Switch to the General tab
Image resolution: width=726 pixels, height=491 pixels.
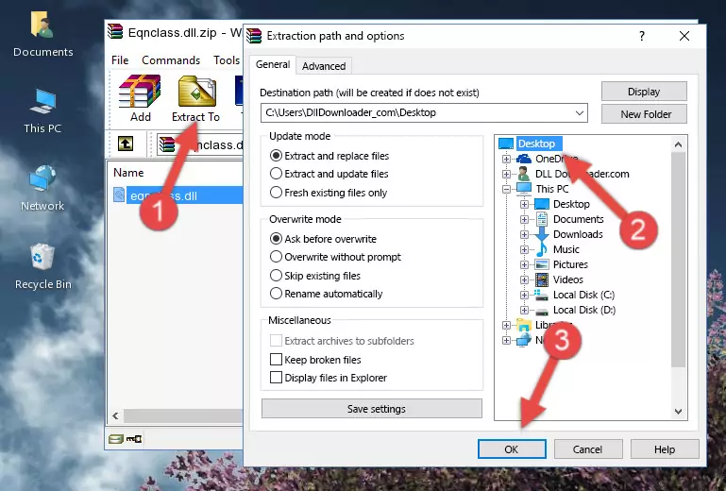pyautogui.click(x=273, y=64)
